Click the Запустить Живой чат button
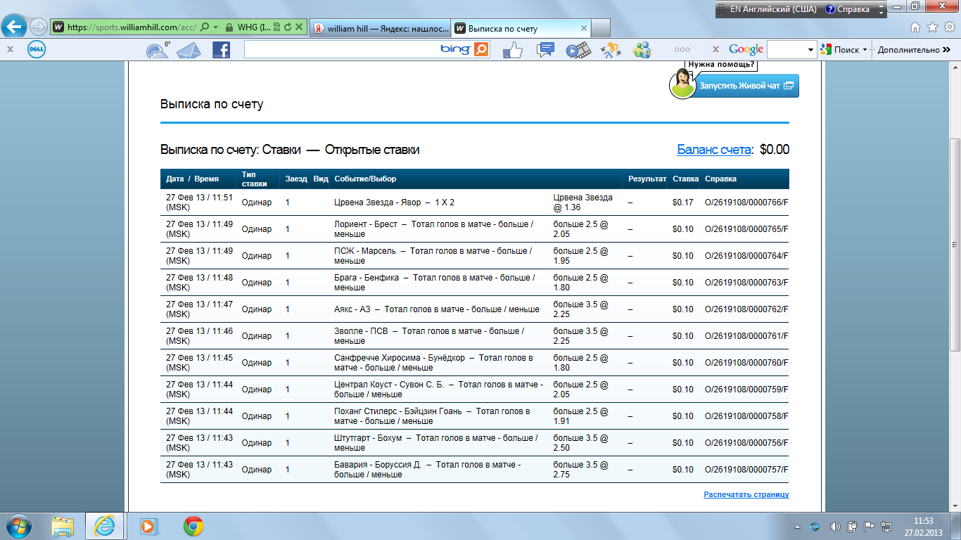The image size is (961, 540). [746, 86]
